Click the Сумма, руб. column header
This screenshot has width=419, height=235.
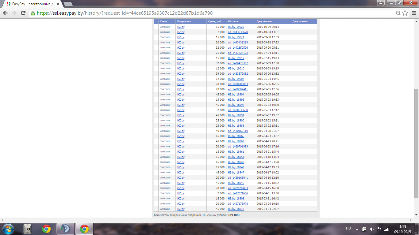point(215,21)
